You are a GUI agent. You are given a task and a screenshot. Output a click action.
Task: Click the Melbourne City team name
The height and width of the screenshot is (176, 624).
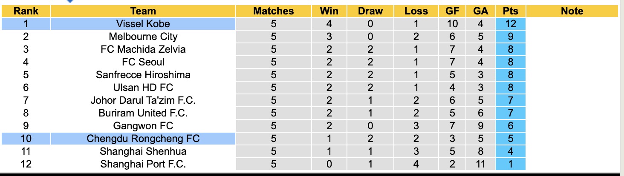pyautogui.click(x=143, y=37)
